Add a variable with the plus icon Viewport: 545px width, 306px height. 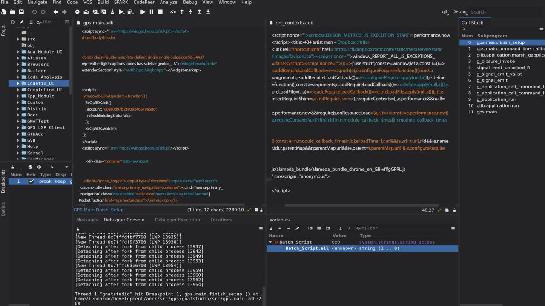[280, 228]
